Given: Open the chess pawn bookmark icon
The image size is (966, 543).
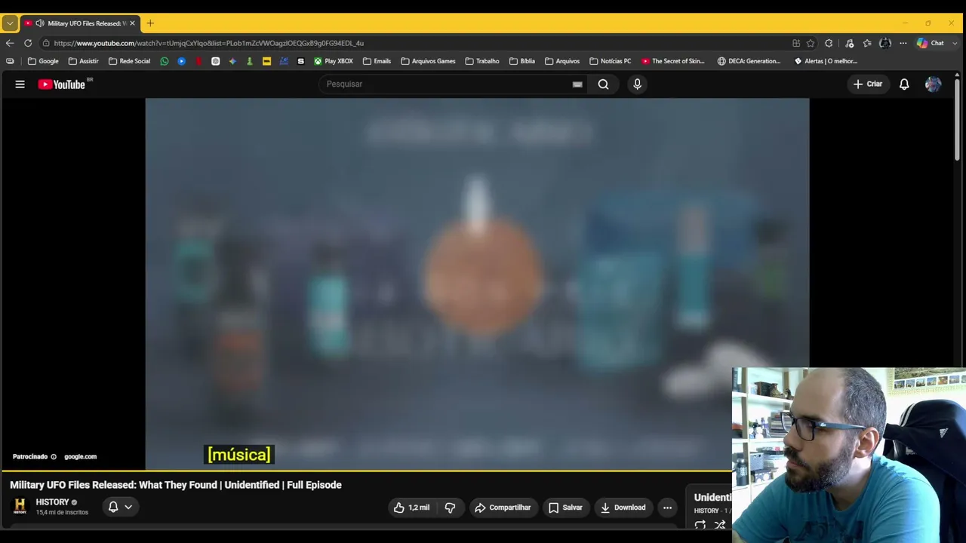Looking at the screenshot, I should coord(250,61).
